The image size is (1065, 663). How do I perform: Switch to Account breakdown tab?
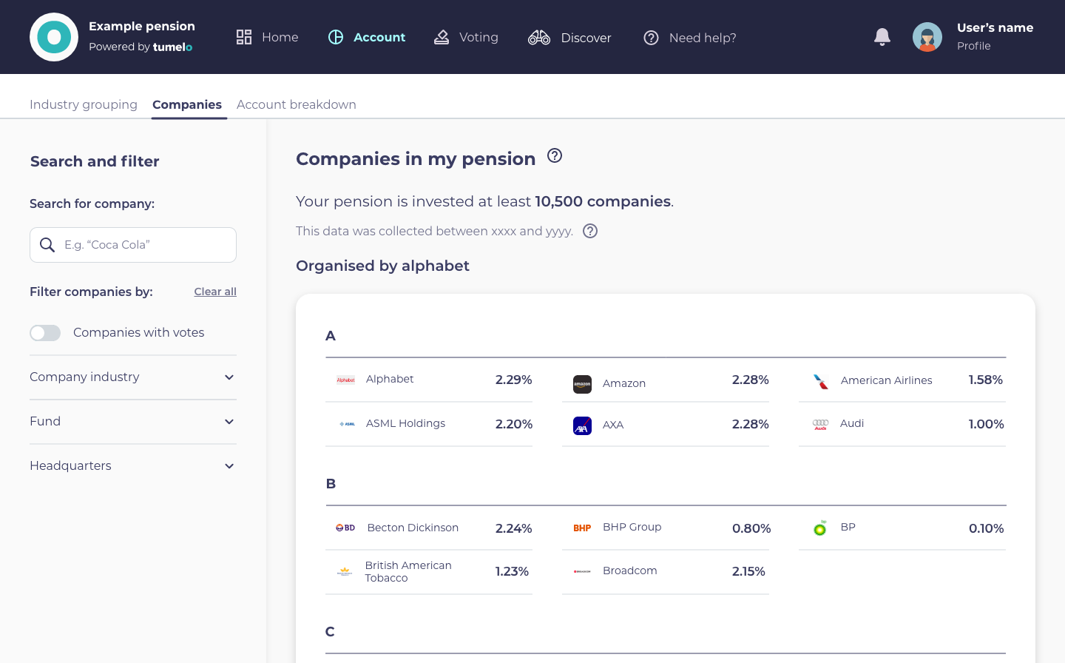click(x=297, y=104)
